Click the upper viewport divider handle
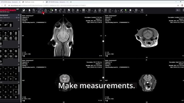 (x=103, y=41)
